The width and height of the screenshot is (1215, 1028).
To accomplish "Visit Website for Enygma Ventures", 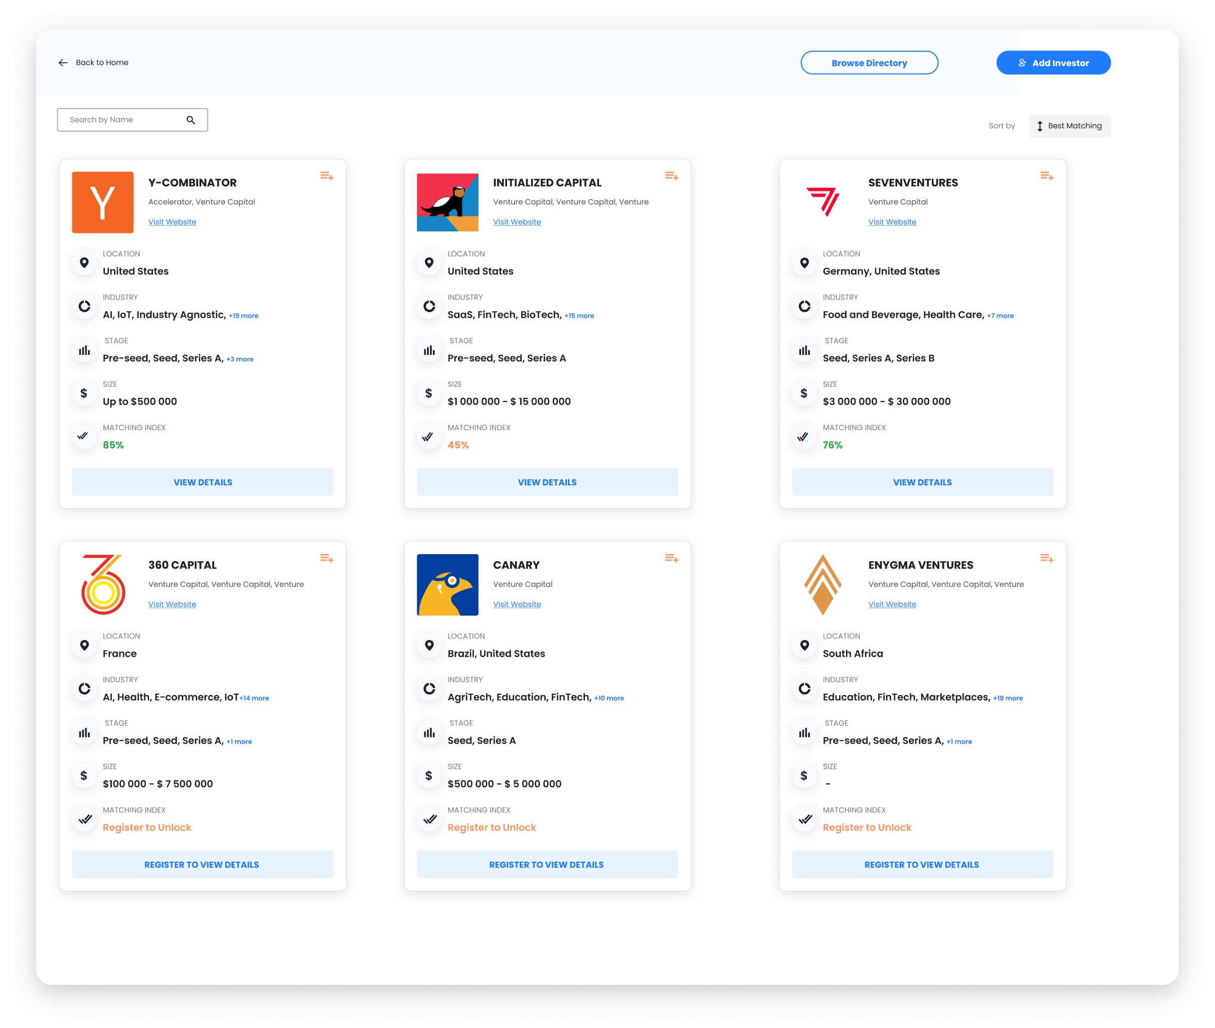I will click(892, 604).
